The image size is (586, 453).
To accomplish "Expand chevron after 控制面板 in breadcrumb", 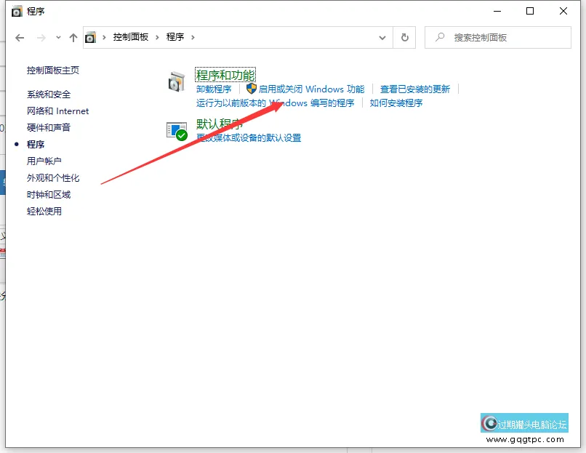I will tap(158, 37).
